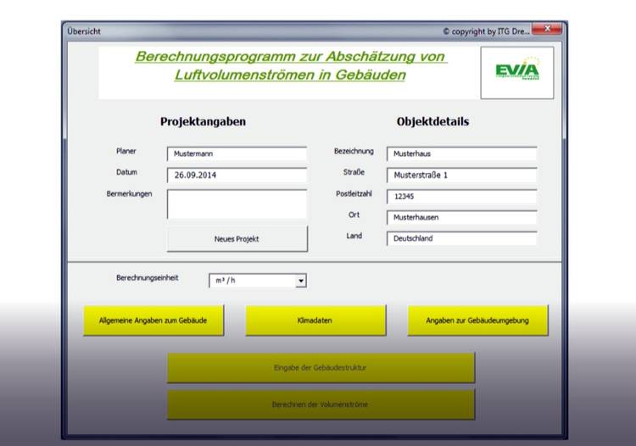This screenshot has height=446, width=636.
Task: Click the Land field showing Deutschland
Action: click(x=461, y=238)
